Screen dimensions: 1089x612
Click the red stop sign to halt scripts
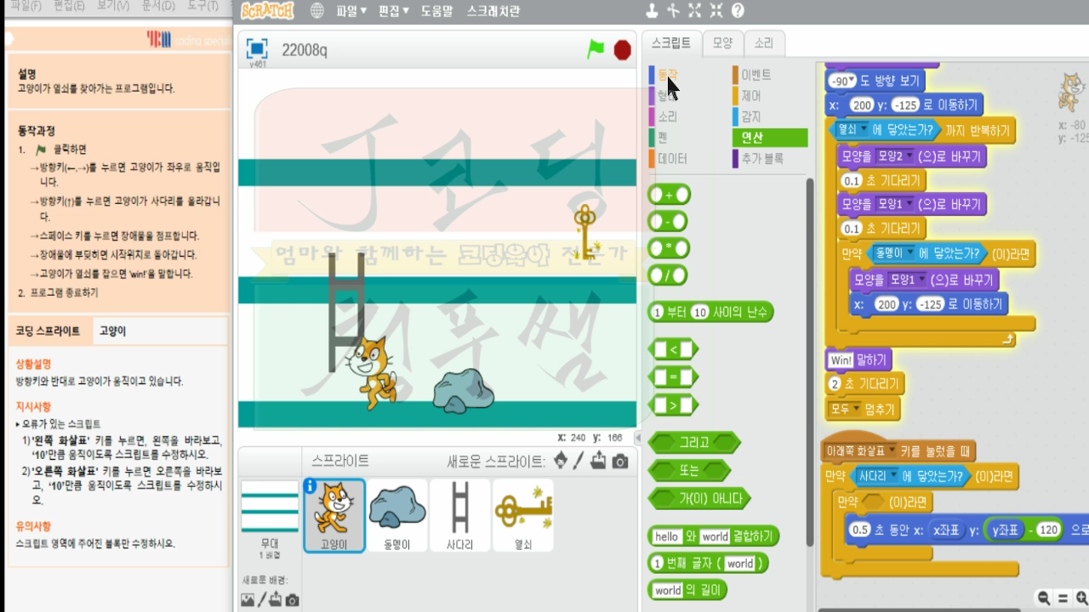[621, 49]
